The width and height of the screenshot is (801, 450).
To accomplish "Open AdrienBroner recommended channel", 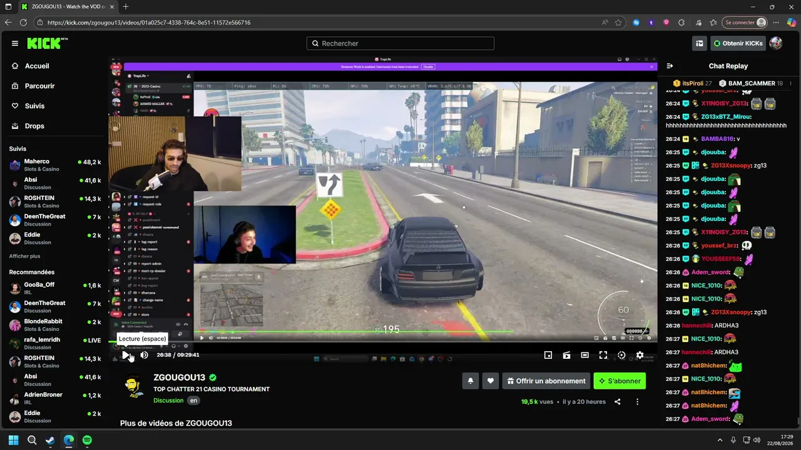I will point(55,398).
